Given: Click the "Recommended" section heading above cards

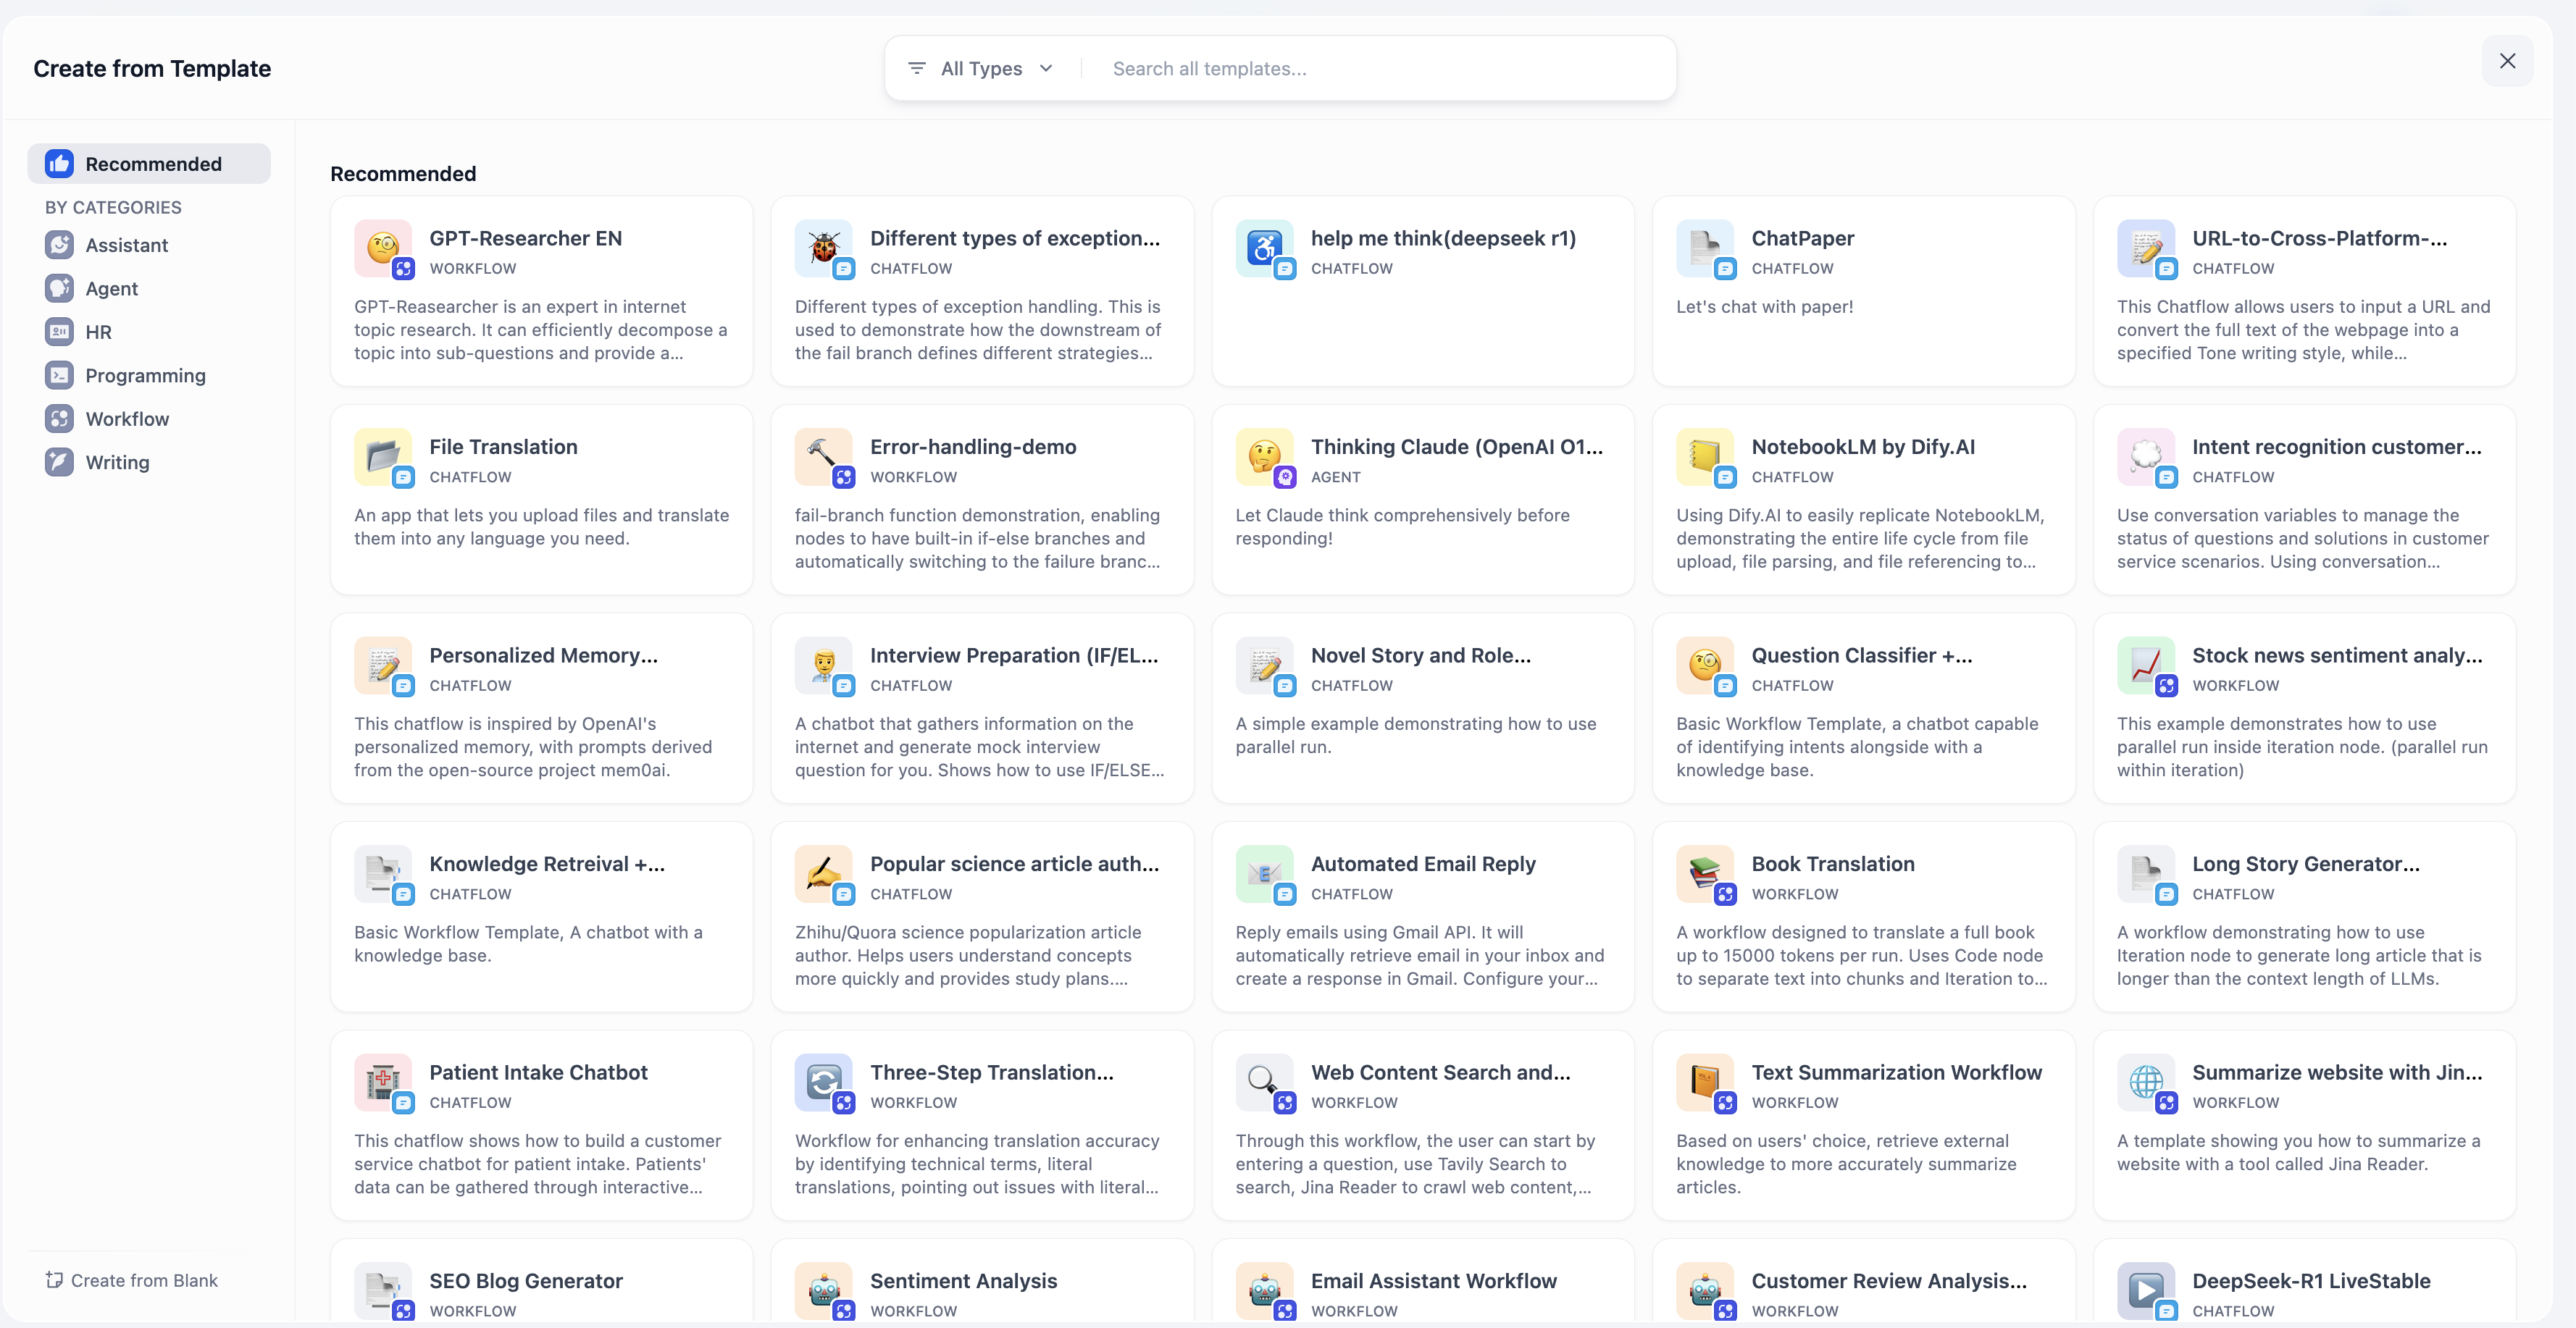Looking at the screenshot, I should click(x=403, y=174).
